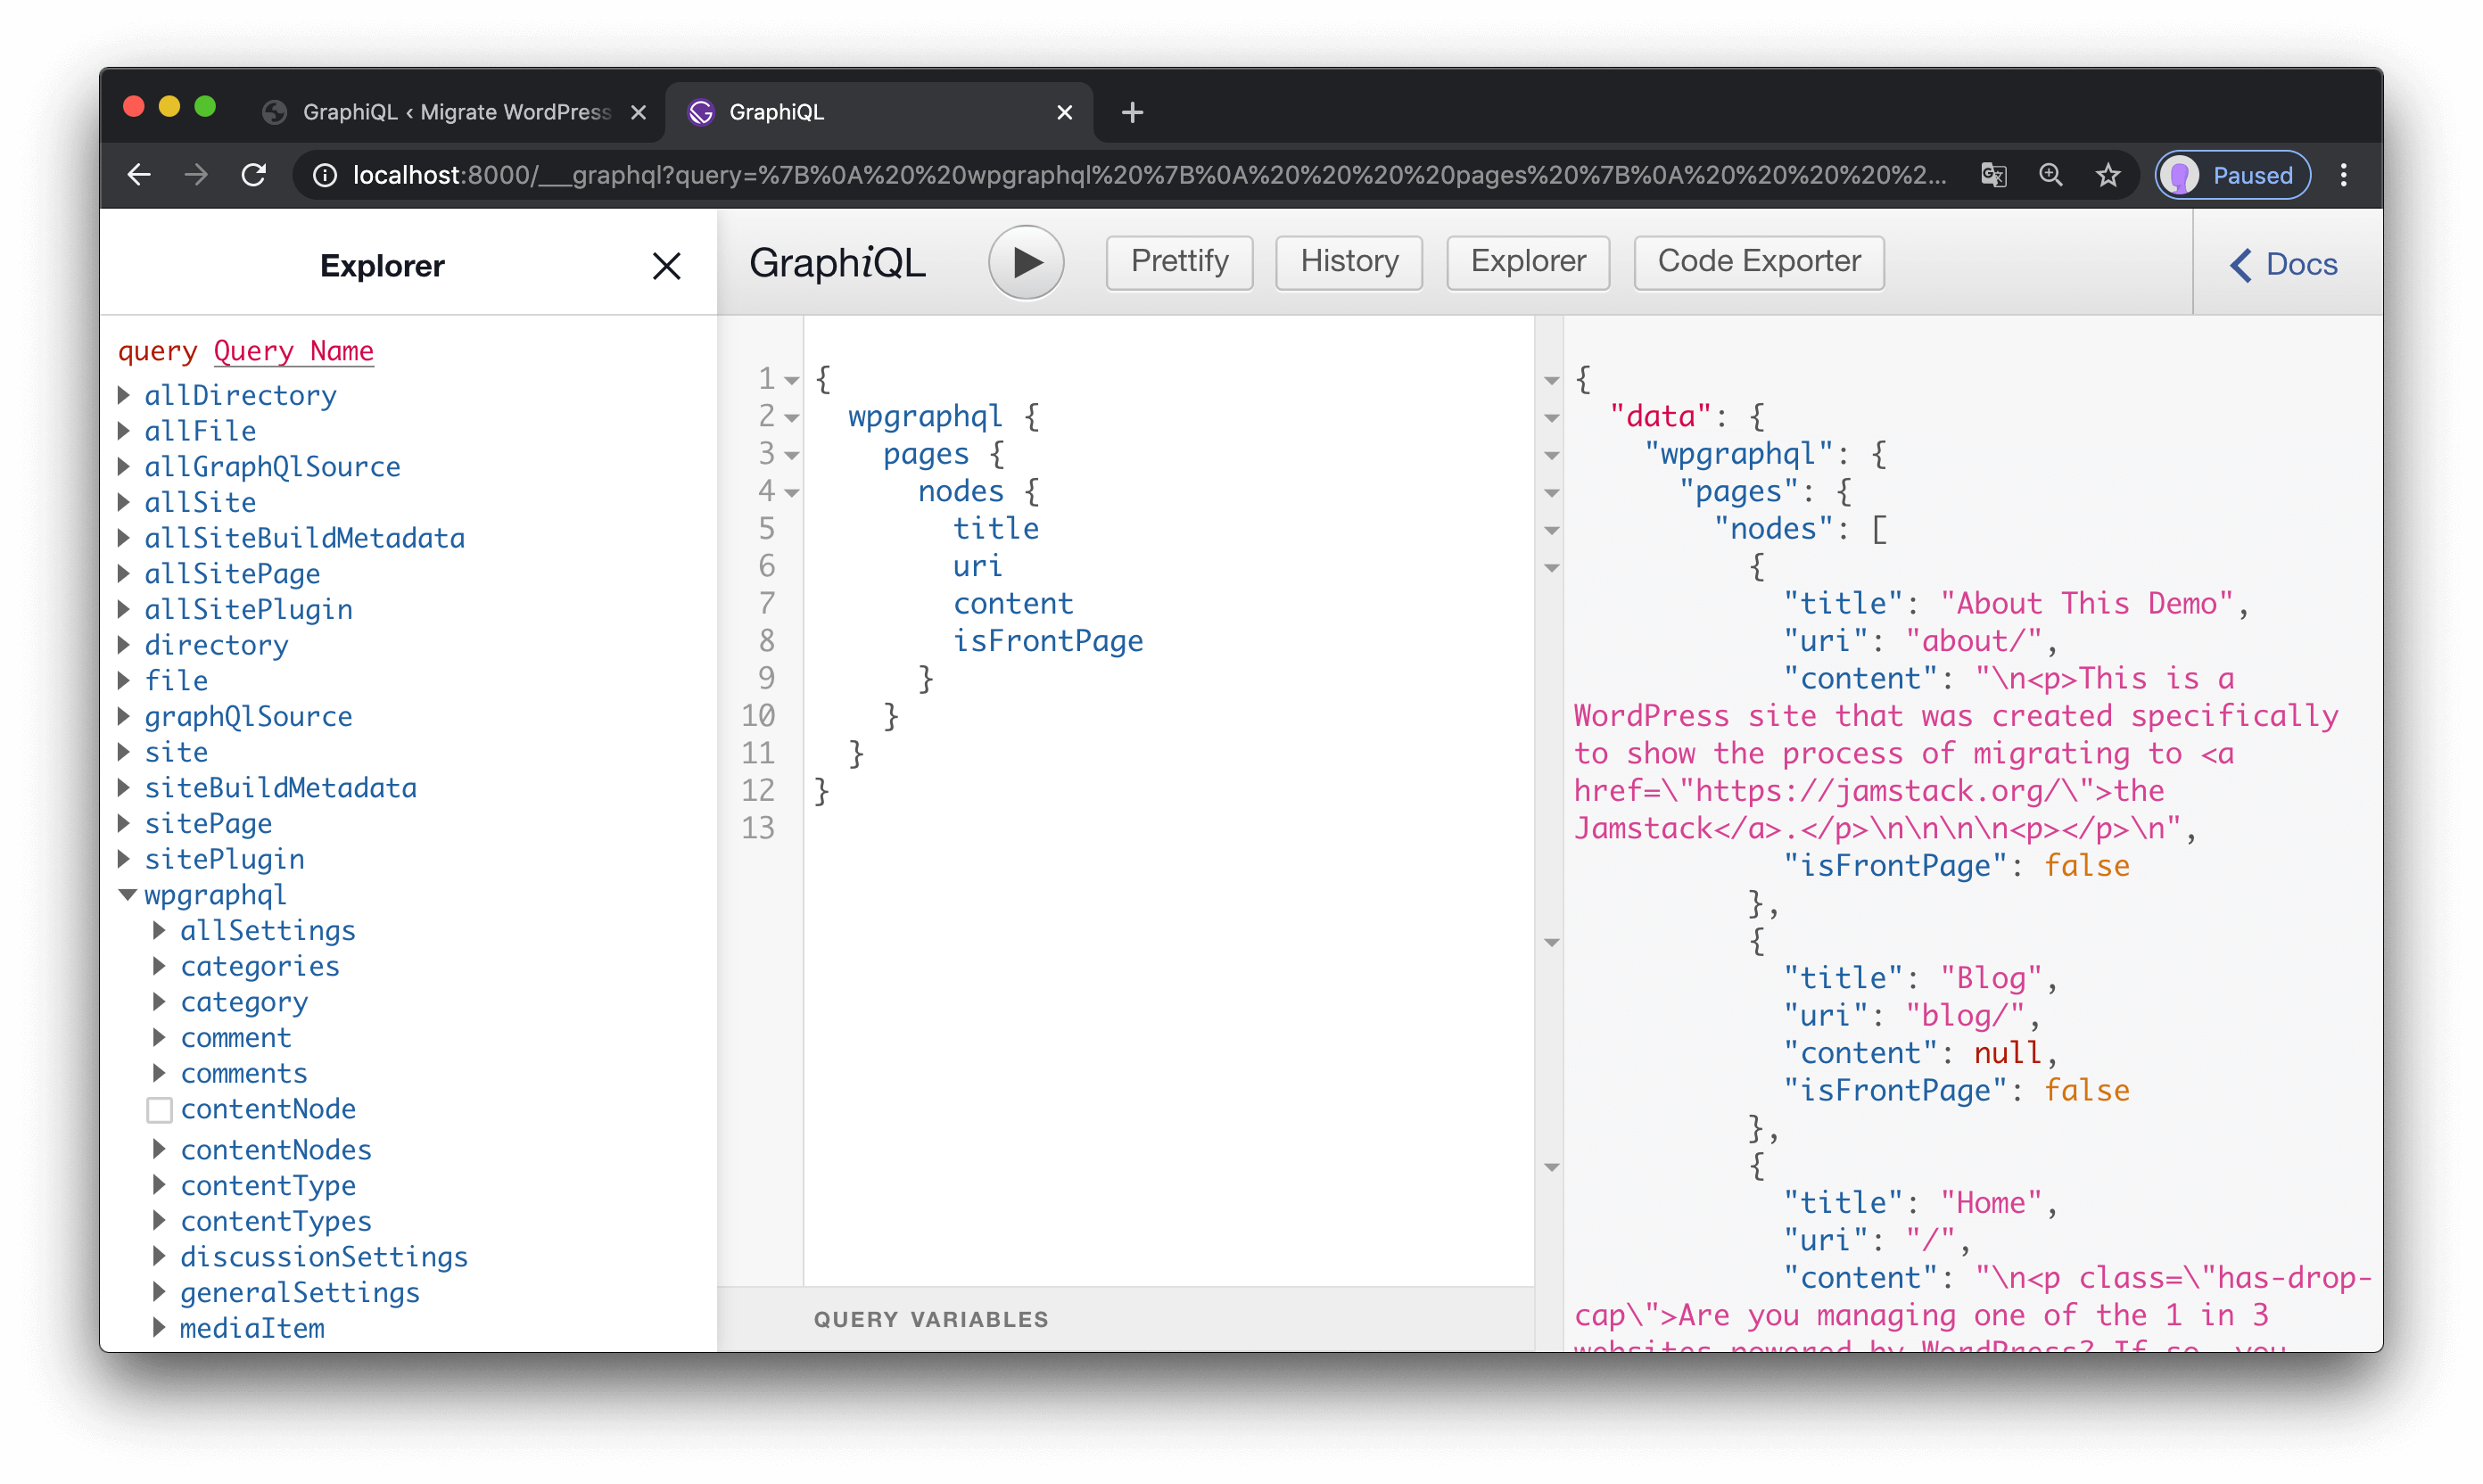Click QUERY VARIABLES section to expand
This screenshot has height=1484, width=2483.
[931, 1318]
